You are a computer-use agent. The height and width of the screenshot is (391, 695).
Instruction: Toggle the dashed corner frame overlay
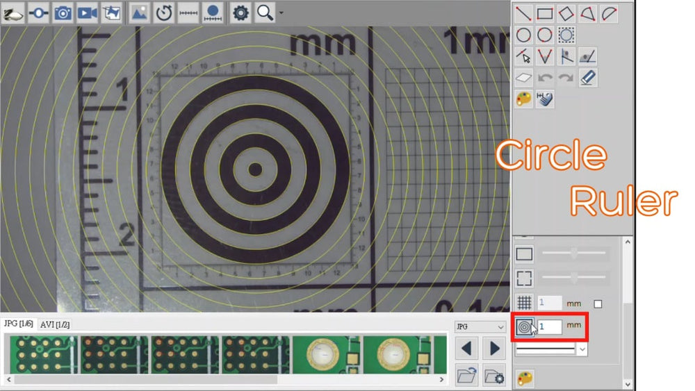pyautogui.click(x=524, y=278)
